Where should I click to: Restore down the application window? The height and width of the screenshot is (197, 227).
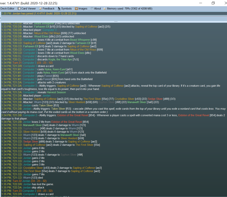tap(213, 3)
